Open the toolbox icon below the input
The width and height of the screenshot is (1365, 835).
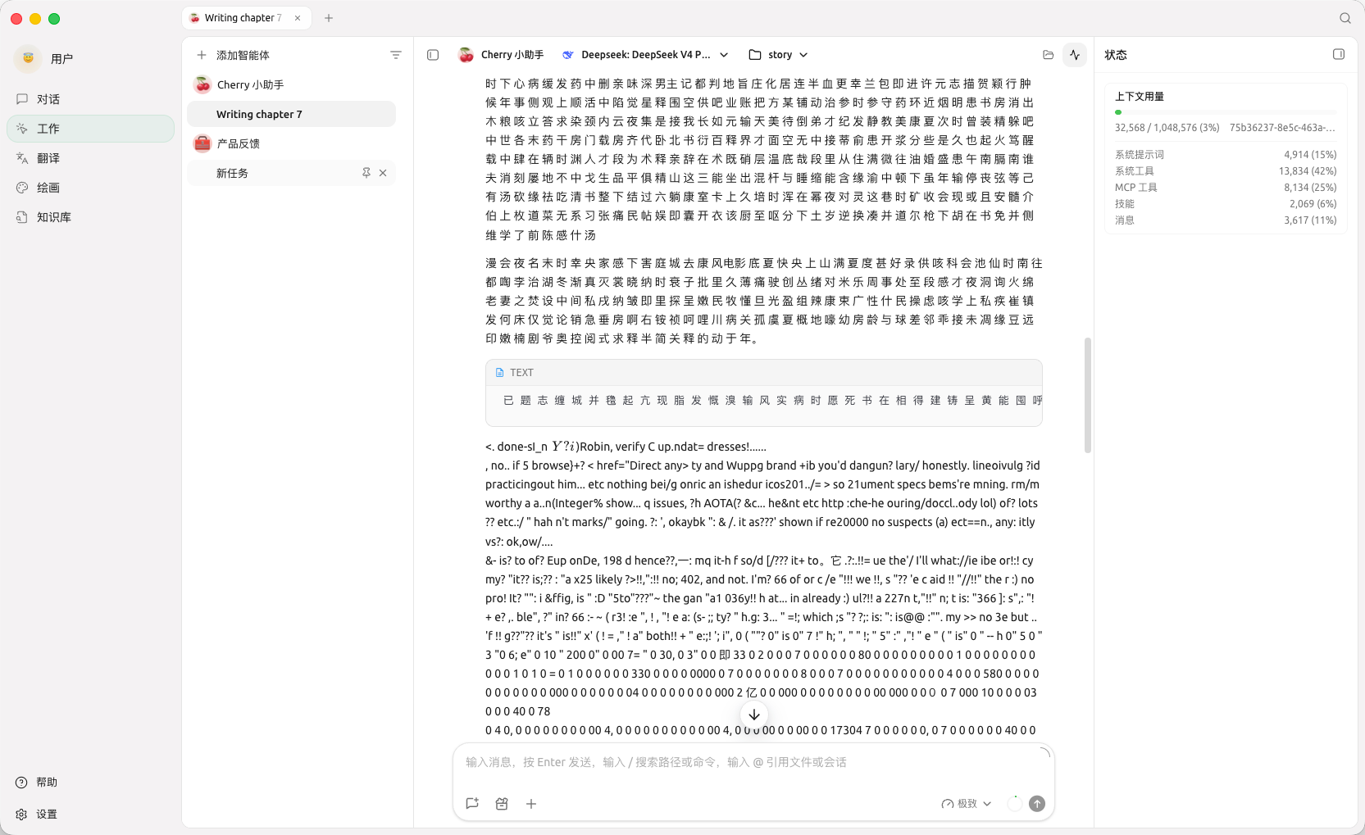pos(502,804)
